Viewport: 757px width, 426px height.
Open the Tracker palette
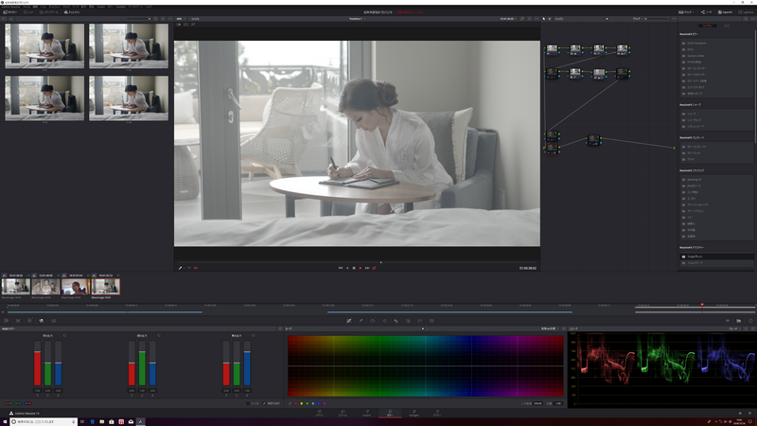click(x=384, y=321)
